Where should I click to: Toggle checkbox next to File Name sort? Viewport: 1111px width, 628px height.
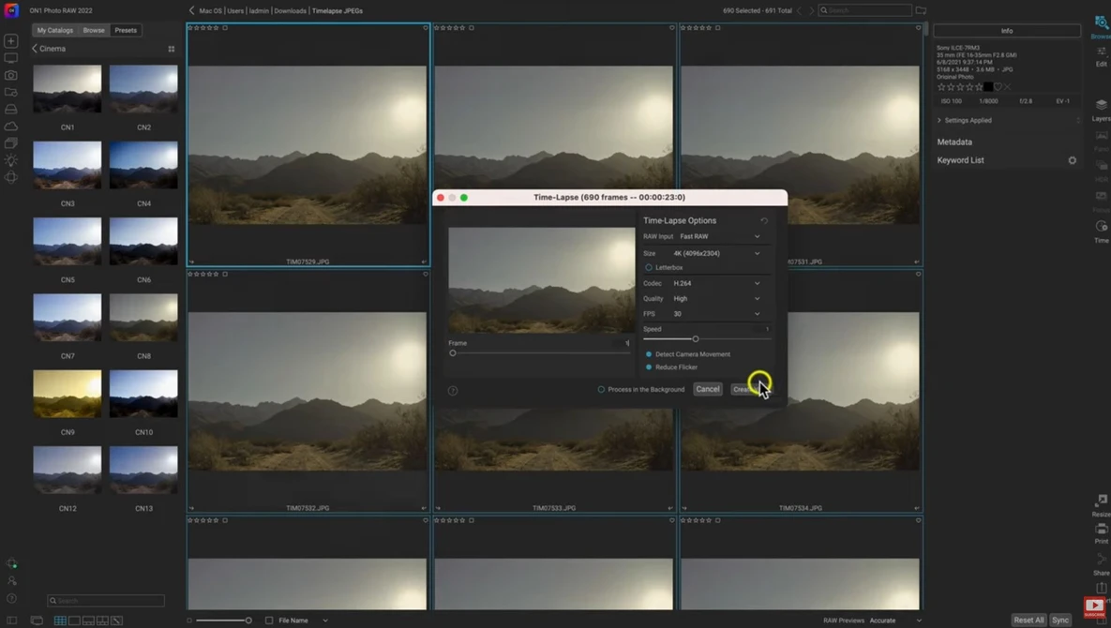pos(268,621)
